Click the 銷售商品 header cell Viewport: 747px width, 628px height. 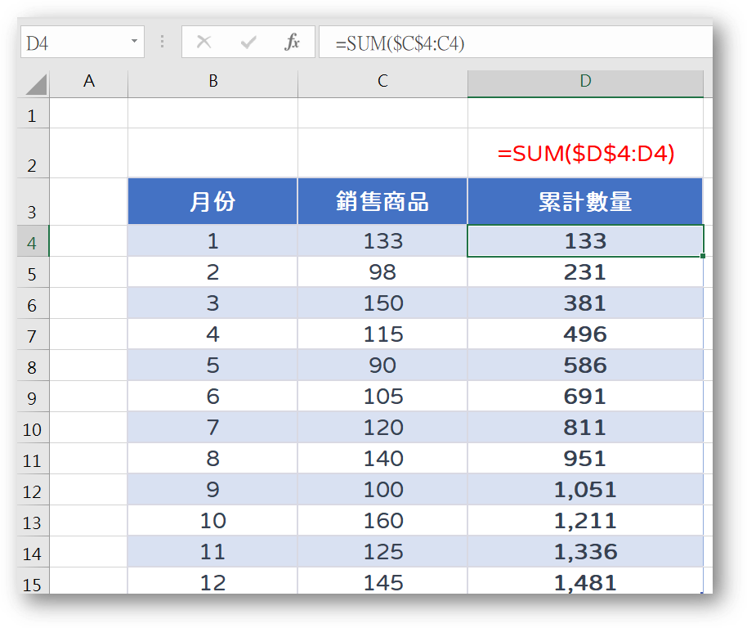382,202
